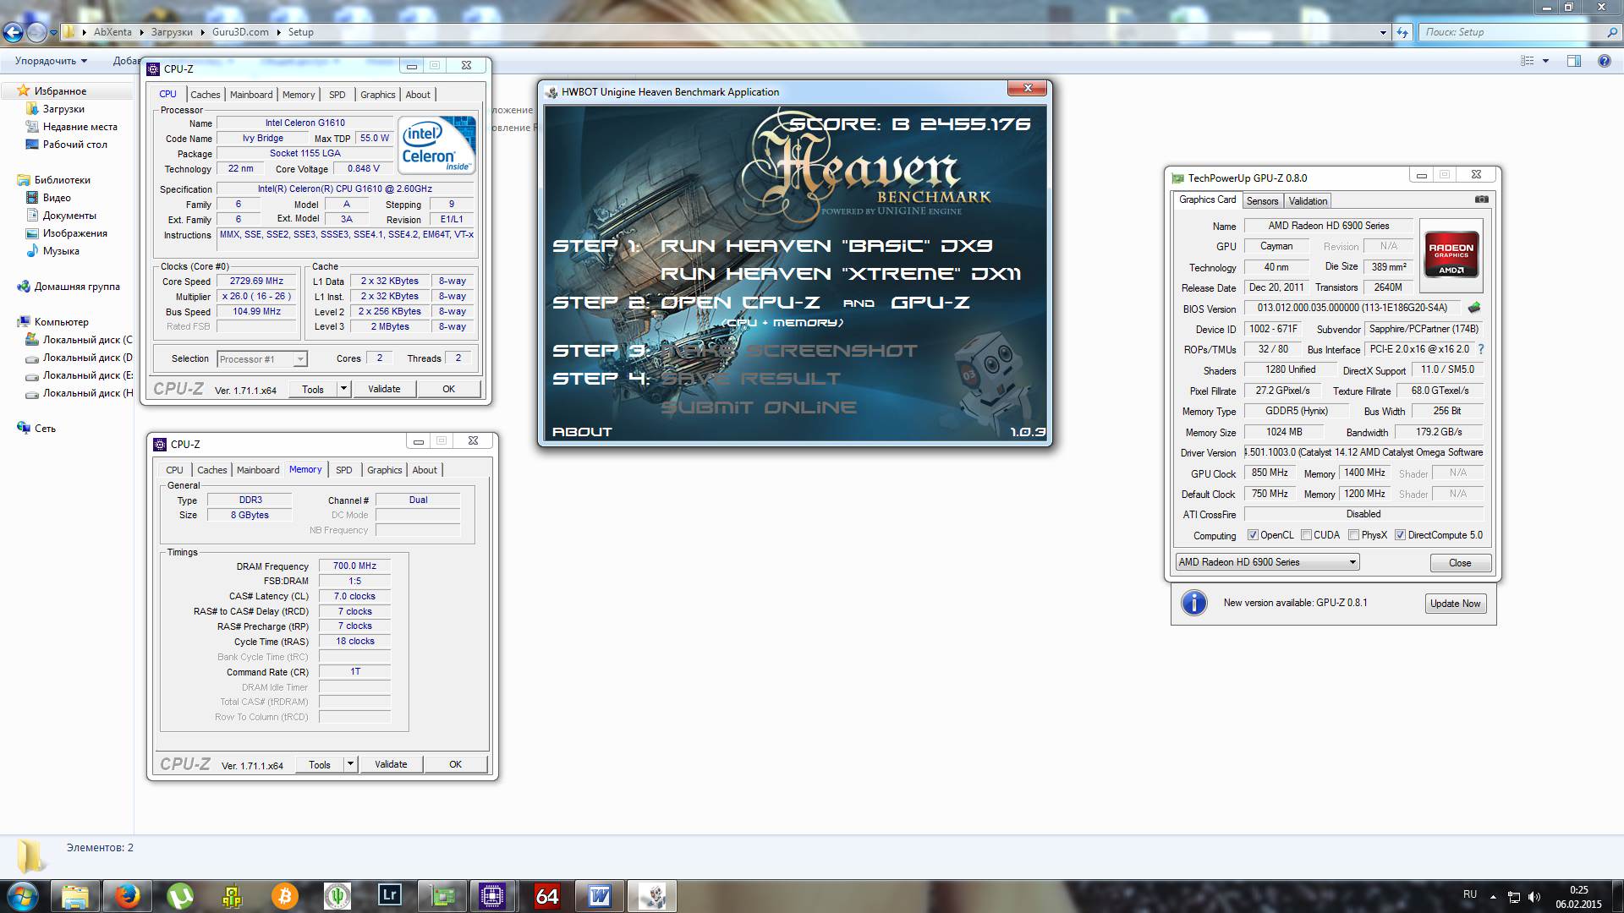Open Processor #1 selection dropdown in CPU-Z
1624x913 pixels.
pyautogui.click(x=261, y=359)
